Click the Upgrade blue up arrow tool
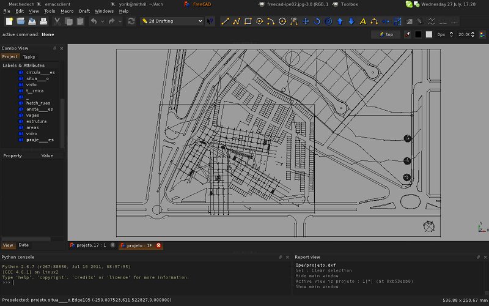Image resolution: width=489 pixels, height=306 pixels. pyautogui.click(x=340, y=21)
